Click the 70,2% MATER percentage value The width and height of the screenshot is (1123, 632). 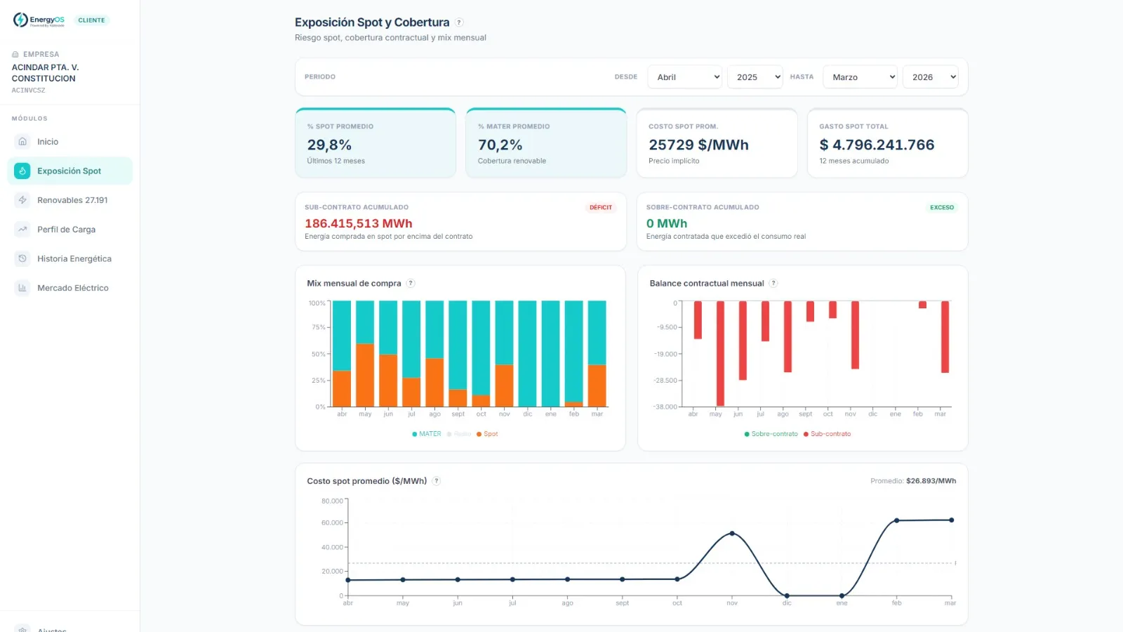point(500,145)
